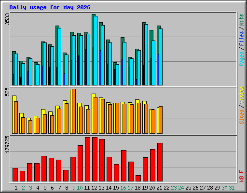
Task: Select day 15 on the x-axis
Action: tap(116, 188)
